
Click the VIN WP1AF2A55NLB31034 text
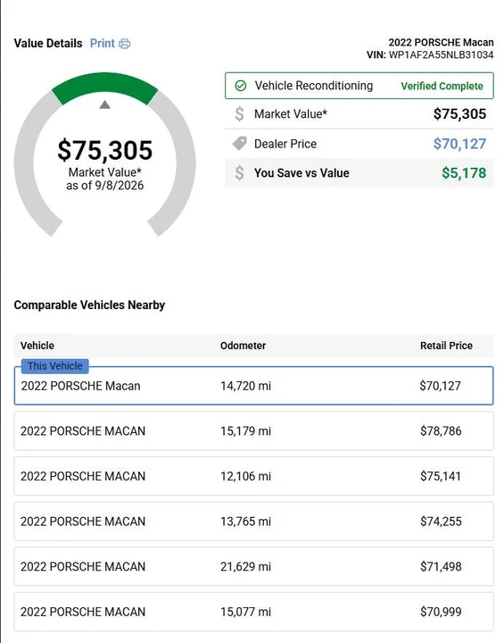[x=430, y=55]
